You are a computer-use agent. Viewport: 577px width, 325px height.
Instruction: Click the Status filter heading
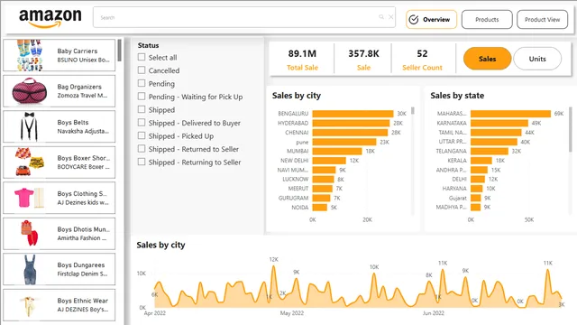tap(148, 45)
